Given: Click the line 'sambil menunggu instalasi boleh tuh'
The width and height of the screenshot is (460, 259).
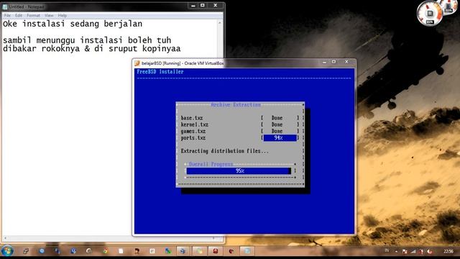Looking at the screenshot, I should pyautogui.click(x=87, y=40).
